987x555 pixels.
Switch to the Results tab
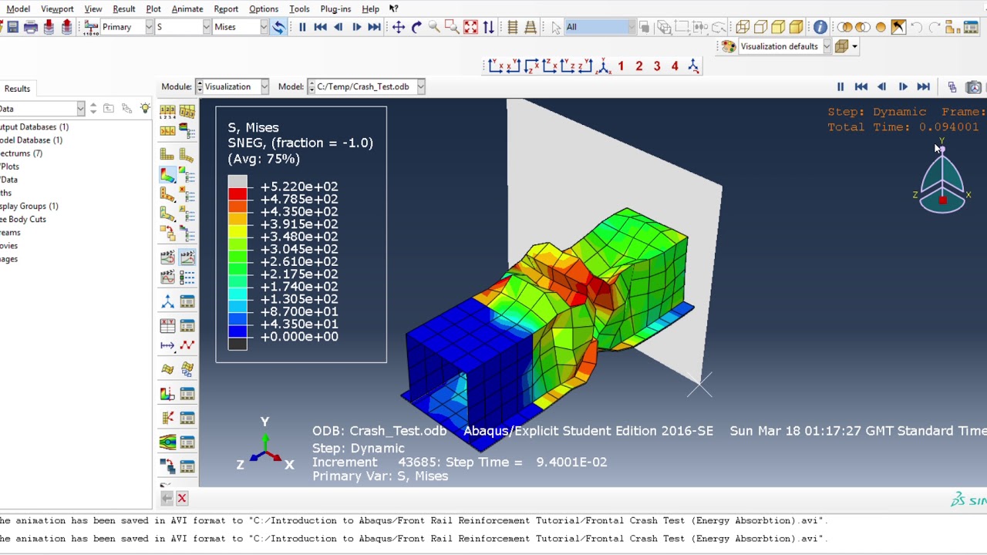[17, 89]
